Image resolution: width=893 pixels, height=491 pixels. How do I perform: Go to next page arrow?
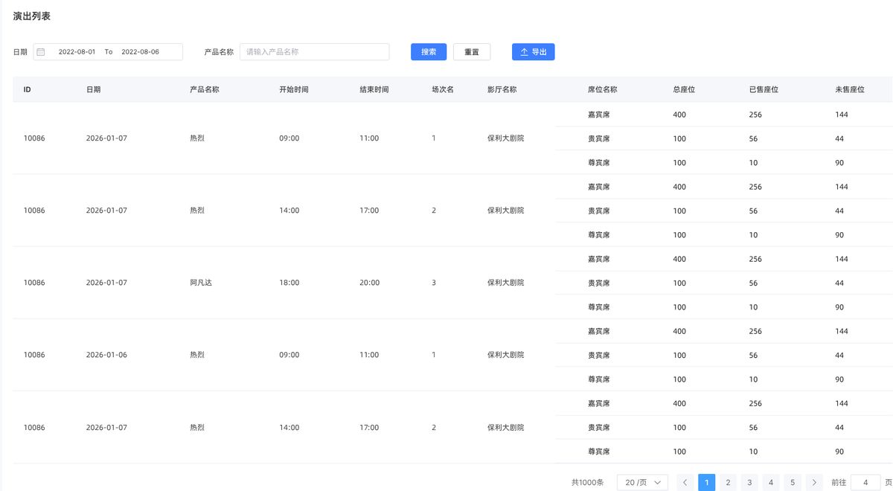(815, 483)
